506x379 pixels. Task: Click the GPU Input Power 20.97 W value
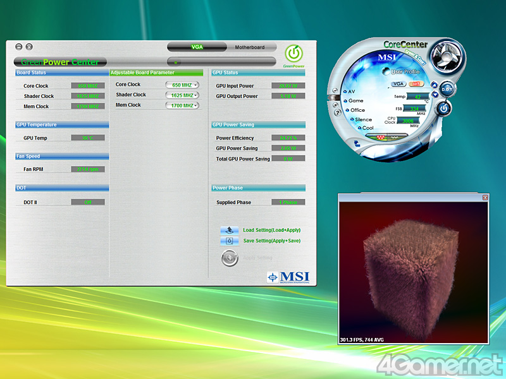[288, 86]
